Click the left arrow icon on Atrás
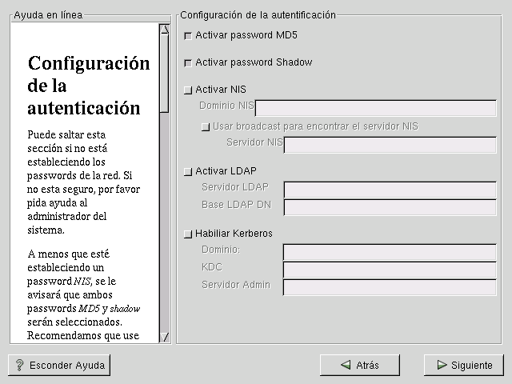 pyautogui.click(x=346, y=365)
